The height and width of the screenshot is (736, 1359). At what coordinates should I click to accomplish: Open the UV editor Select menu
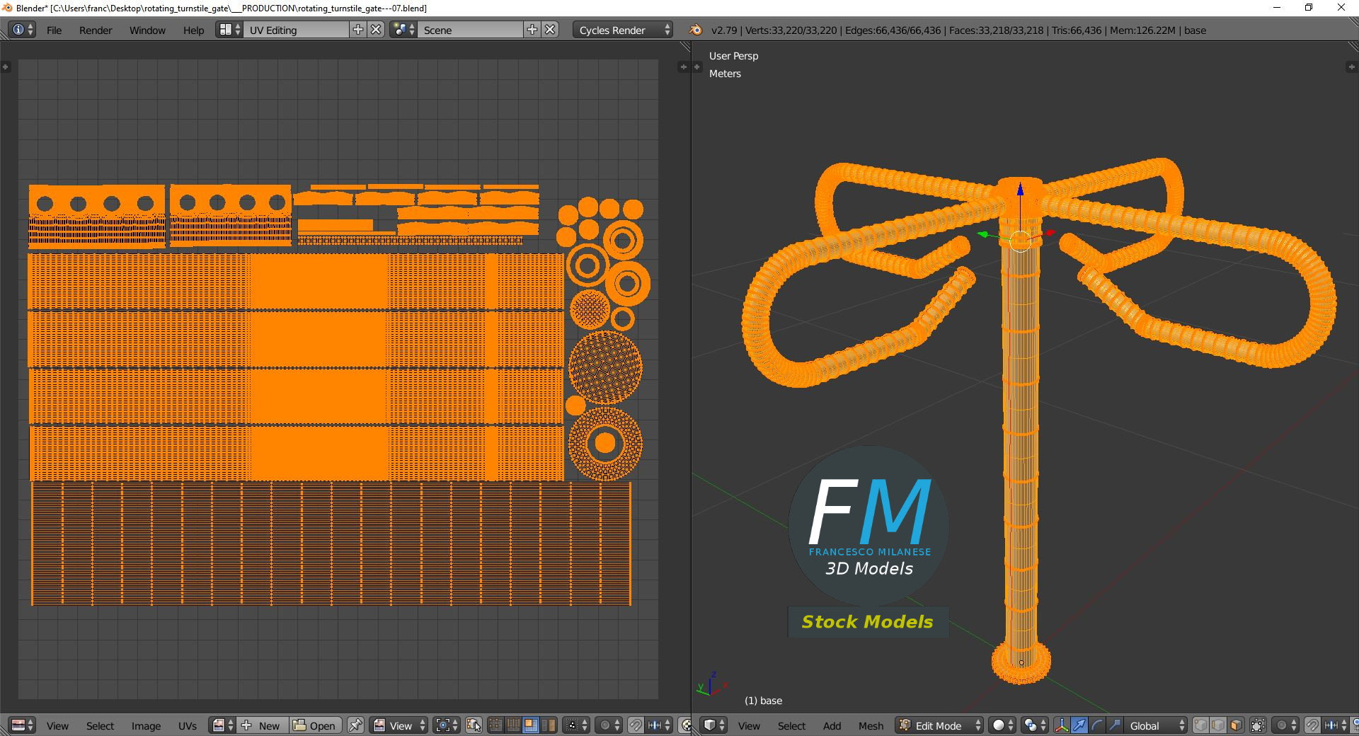click(100, 725)
